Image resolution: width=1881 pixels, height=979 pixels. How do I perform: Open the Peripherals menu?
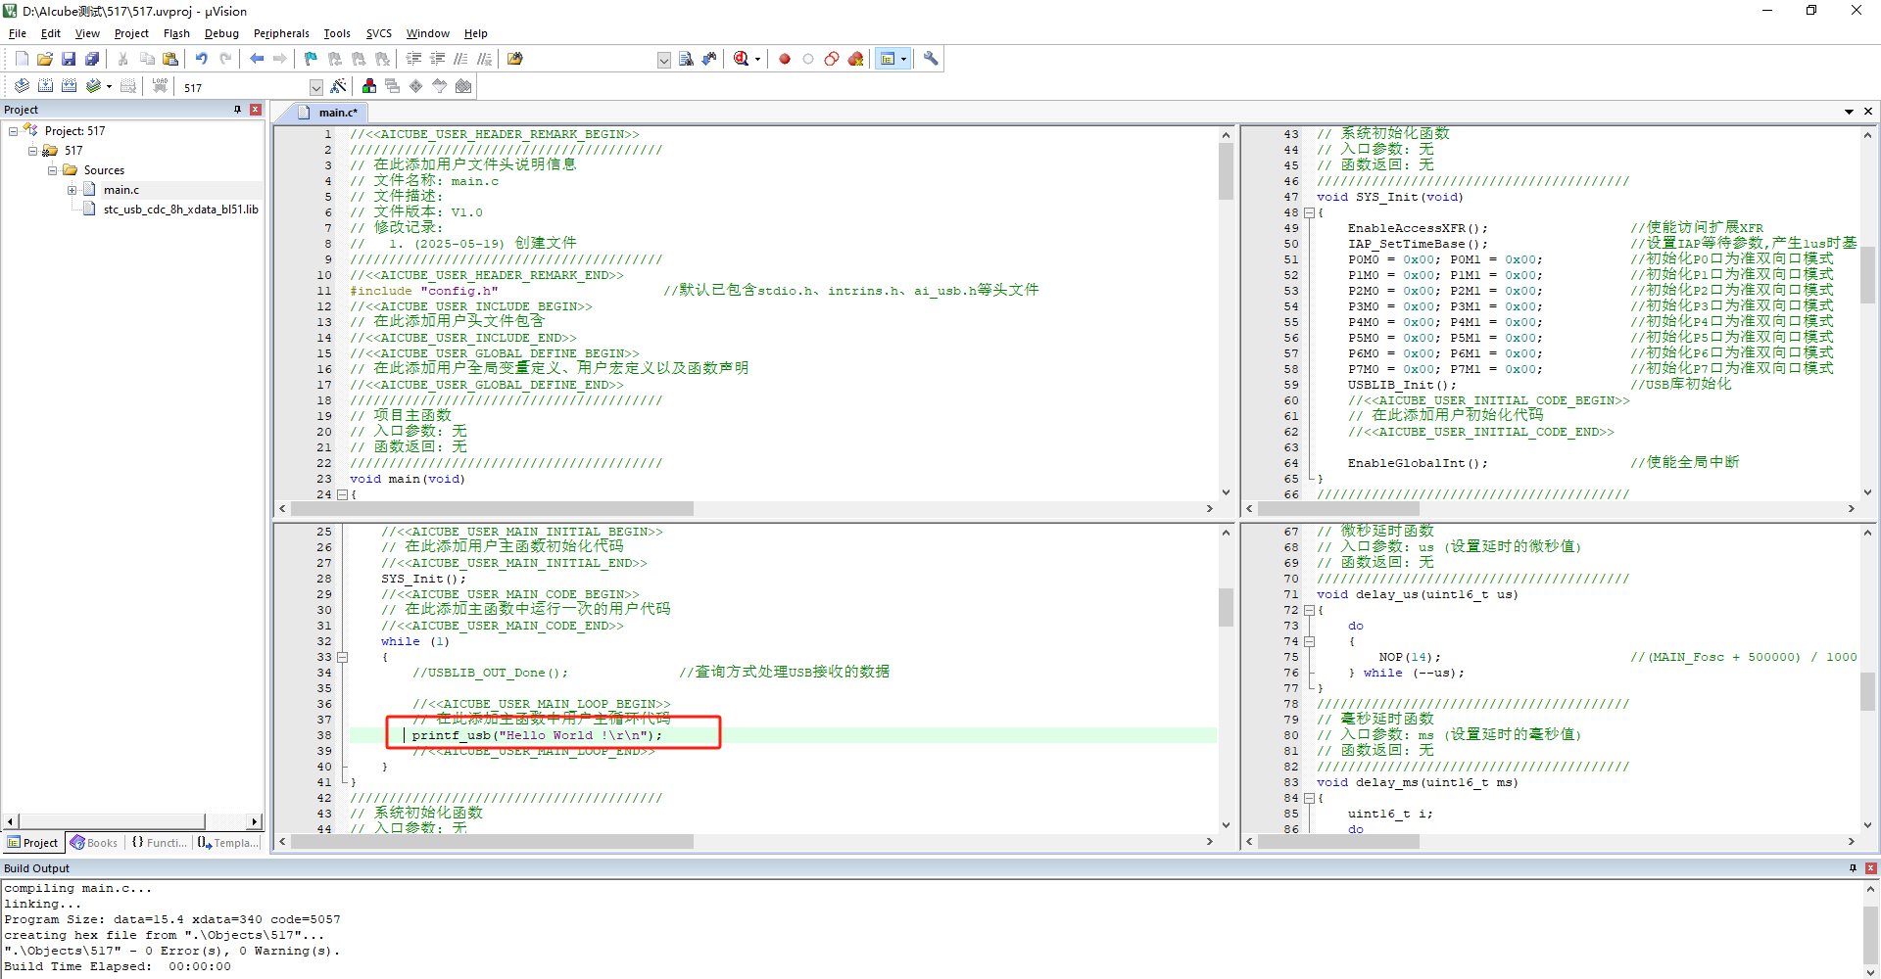(x=281, y=33)
